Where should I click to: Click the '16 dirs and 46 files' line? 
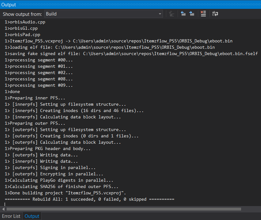pos(74,110)
